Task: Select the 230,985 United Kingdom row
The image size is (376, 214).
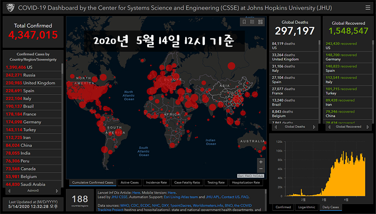Action: point(32,83)
